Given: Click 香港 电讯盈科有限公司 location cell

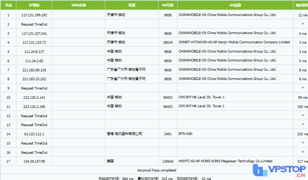Looking at the screenshot, I should [132, 134].
